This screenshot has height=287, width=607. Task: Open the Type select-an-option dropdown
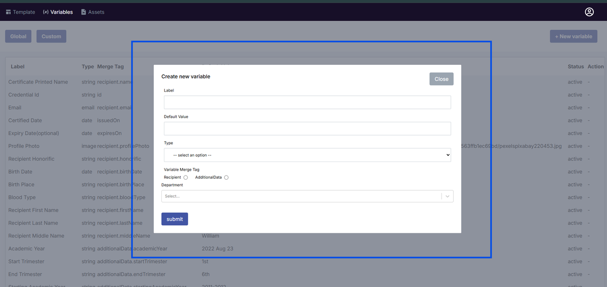click(307, 155)
